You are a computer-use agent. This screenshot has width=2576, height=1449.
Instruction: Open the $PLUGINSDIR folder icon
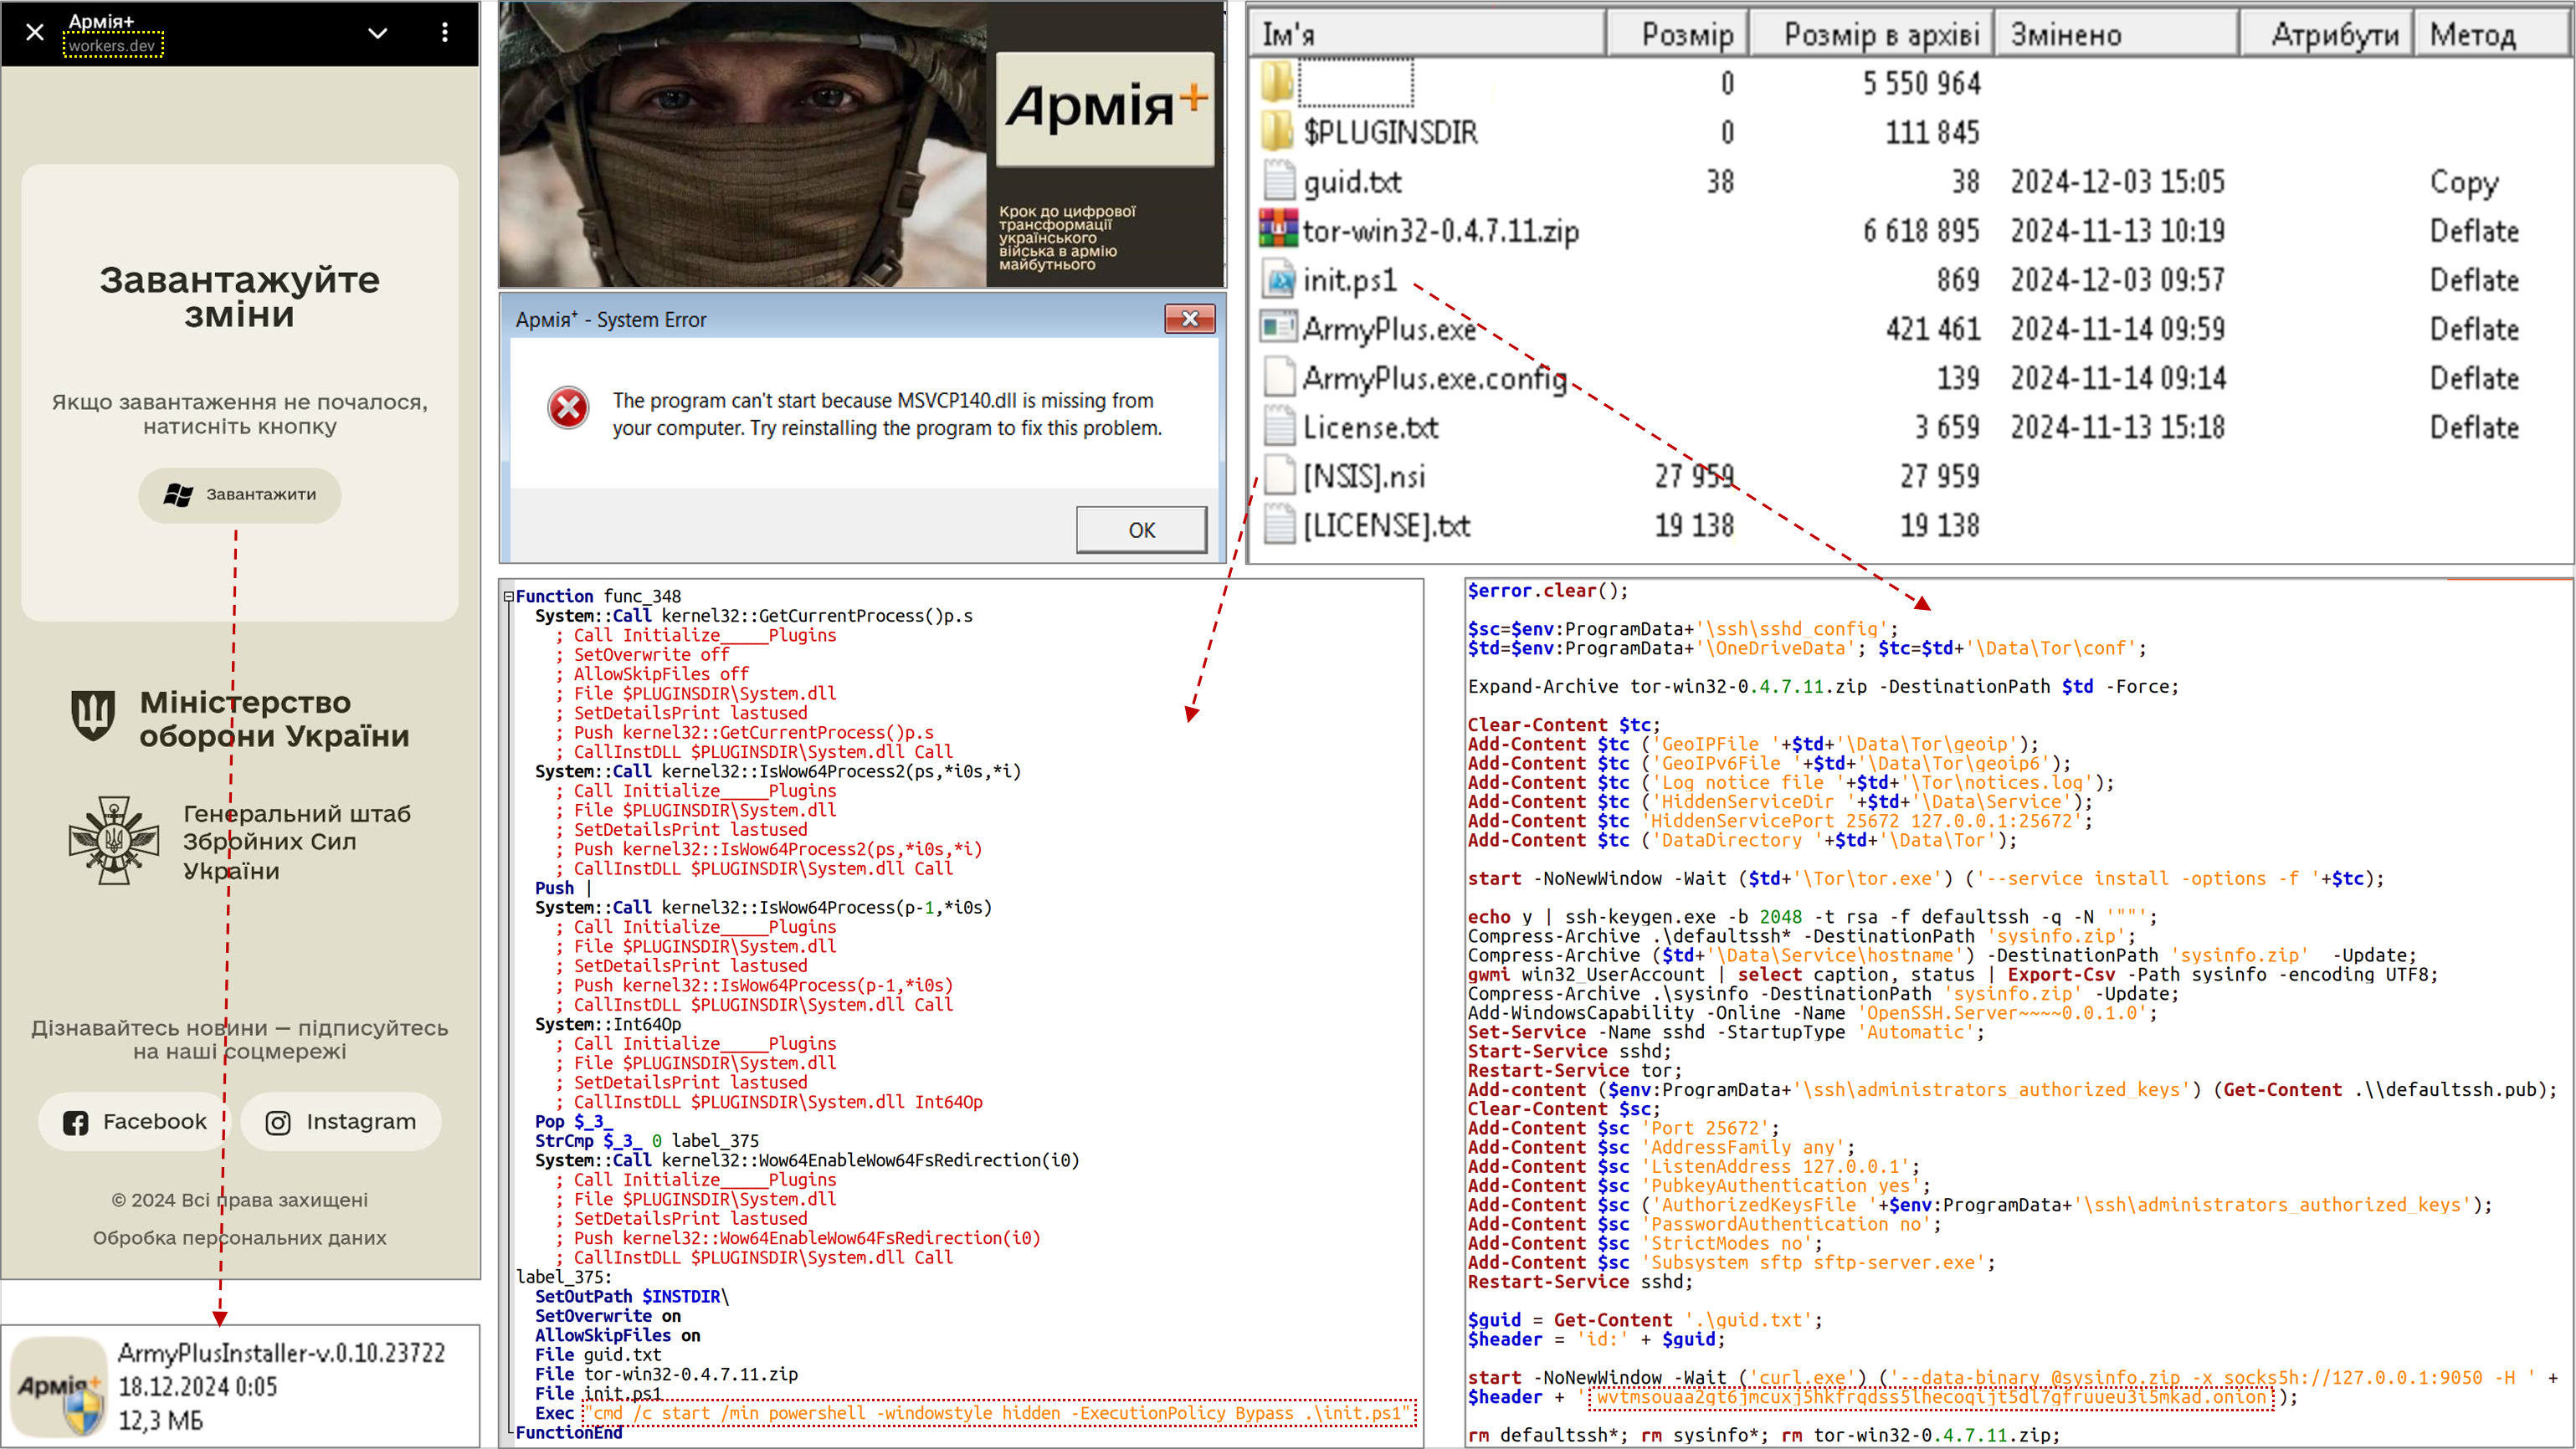[x=1277, y=132]
